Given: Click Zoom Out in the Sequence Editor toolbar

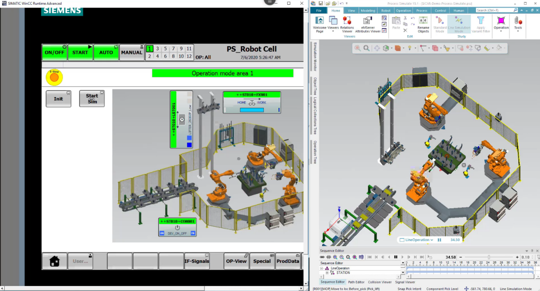Looking at the screenshot, I should [x=341, y=257].
